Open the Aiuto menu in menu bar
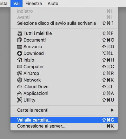Viewport: 126px width, 139px height. coord(53,3)
